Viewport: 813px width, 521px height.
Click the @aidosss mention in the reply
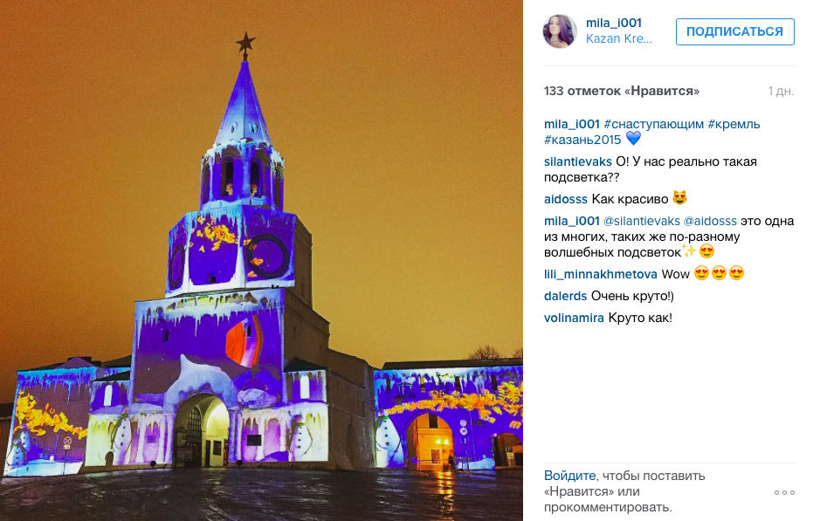[710, 221]
